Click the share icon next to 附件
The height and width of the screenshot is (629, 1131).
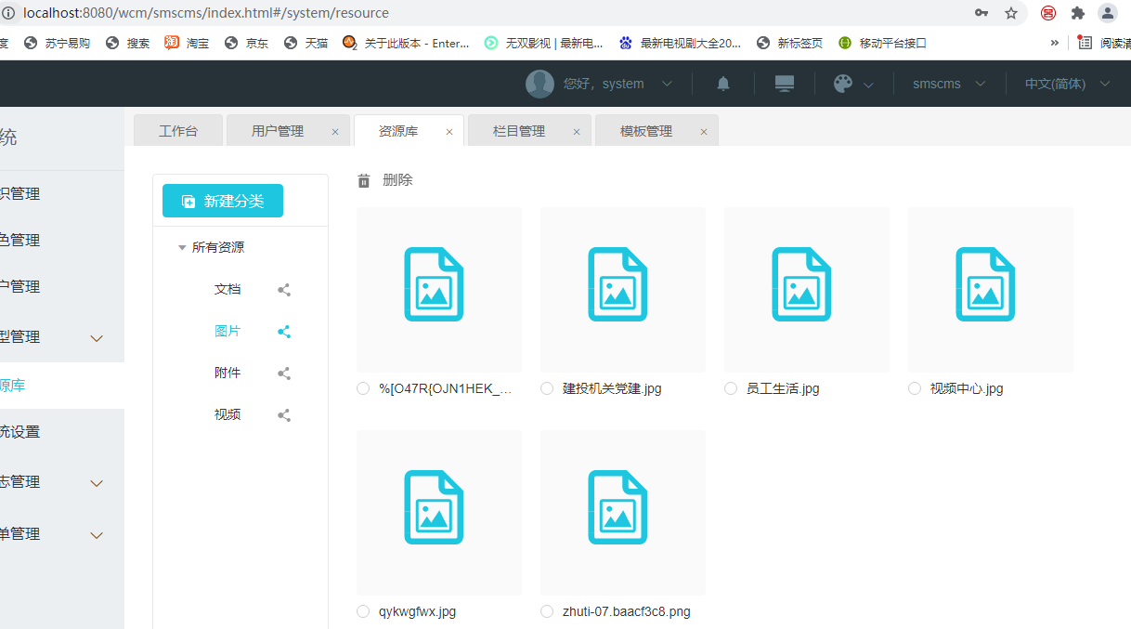pyautogui.click(x=284, y=373)
